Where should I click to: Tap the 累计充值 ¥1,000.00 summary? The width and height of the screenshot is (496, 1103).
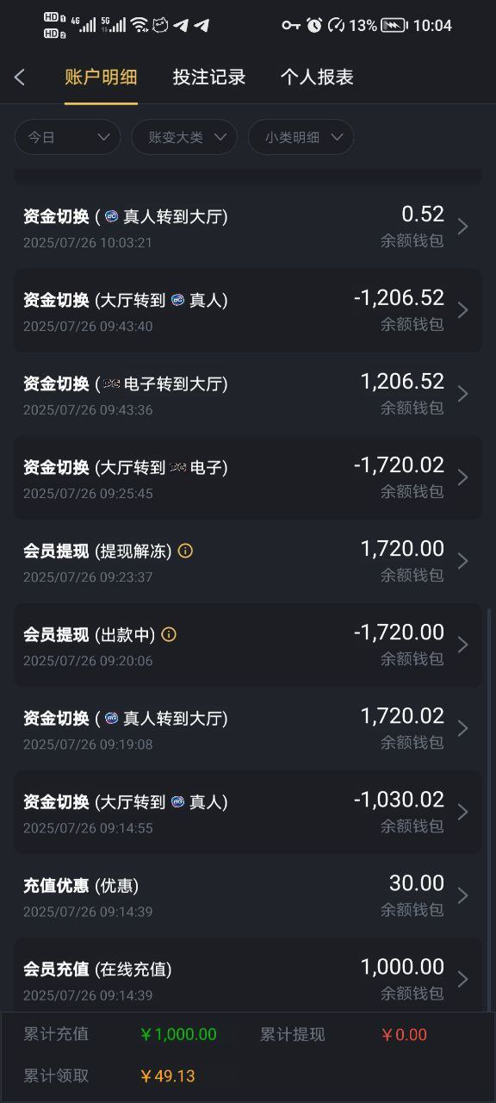(x=121, y=1034)
